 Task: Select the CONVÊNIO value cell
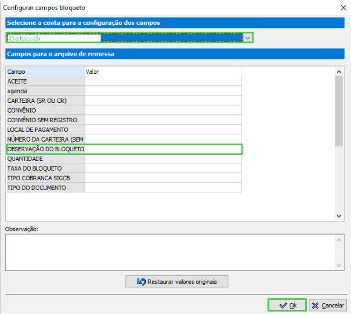click(163, 110)
